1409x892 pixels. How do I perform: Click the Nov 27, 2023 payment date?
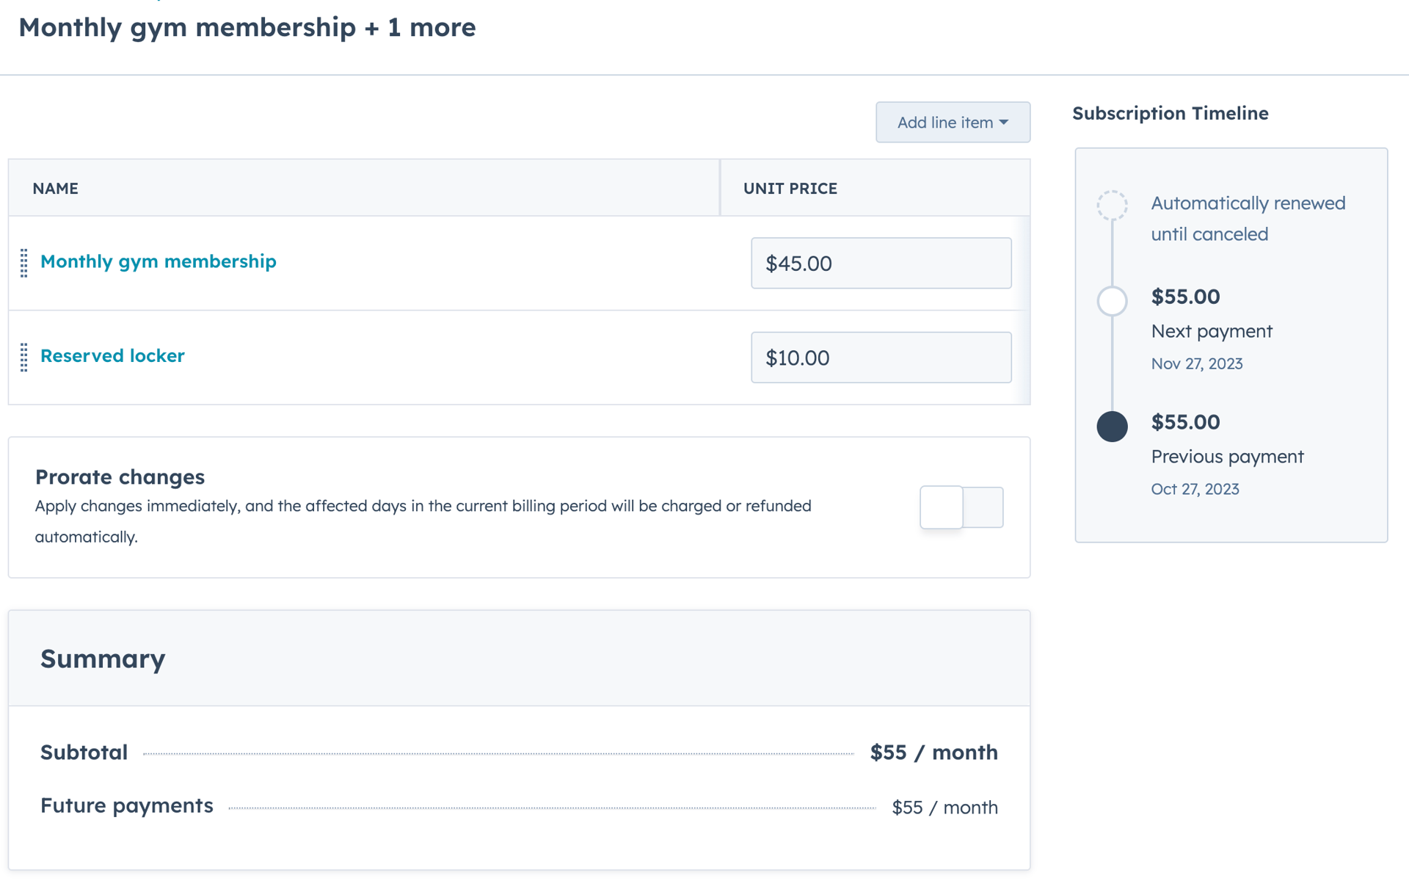pos(1197,363)
